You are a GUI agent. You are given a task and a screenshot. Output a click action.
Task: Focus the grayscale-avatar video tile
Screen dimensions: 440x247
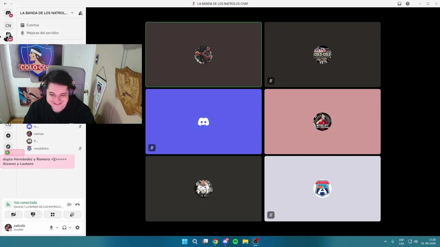tap(203, 189)
